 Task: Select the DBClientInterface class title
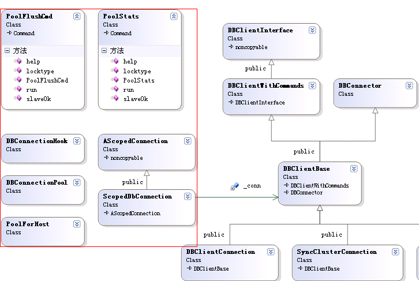260,30
